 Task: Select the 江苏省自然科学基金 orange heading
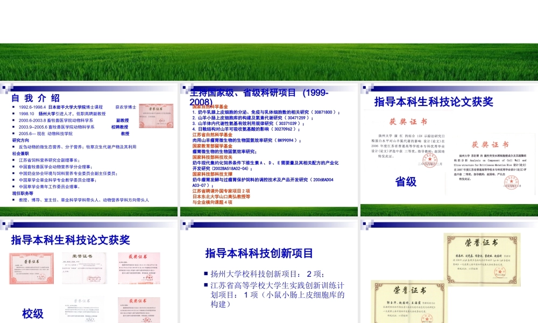pos(213,135)
